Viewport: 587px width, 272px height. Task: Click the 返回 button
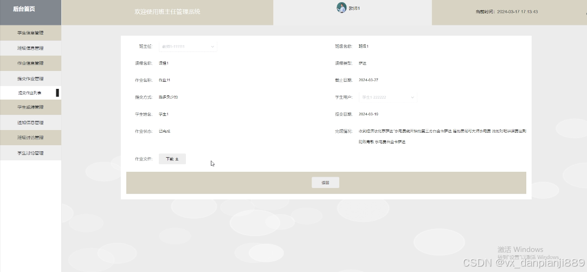pos(325,183)
